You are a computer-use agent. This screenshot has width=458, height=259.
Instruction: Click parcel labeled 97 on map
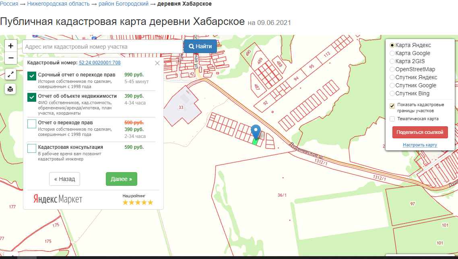[413, 204]
